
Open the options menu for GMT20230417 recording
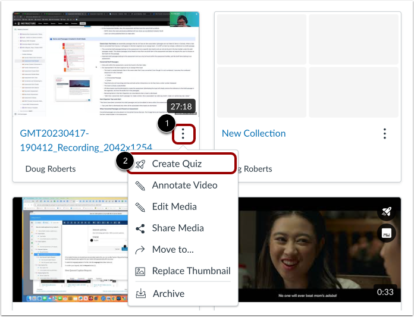183,134
